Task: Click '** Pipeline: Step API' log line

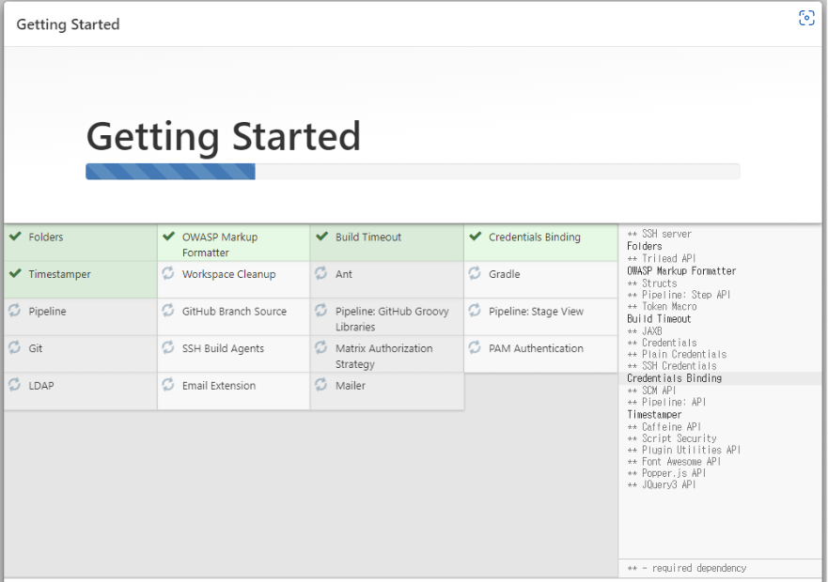Action: pos(679,295)
